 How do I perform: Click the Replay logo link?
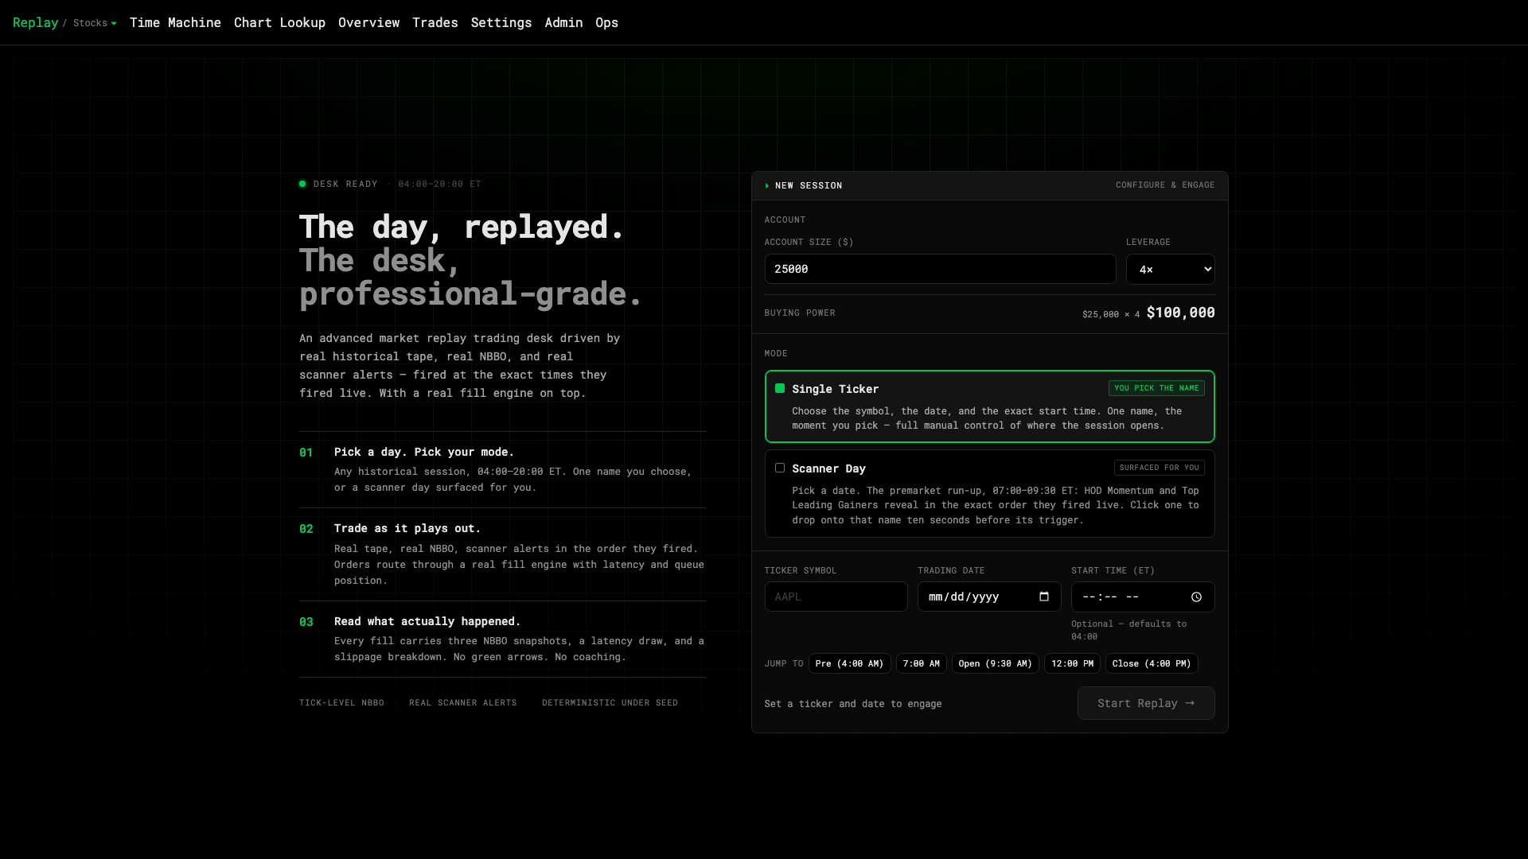click(x=35, y=22)
